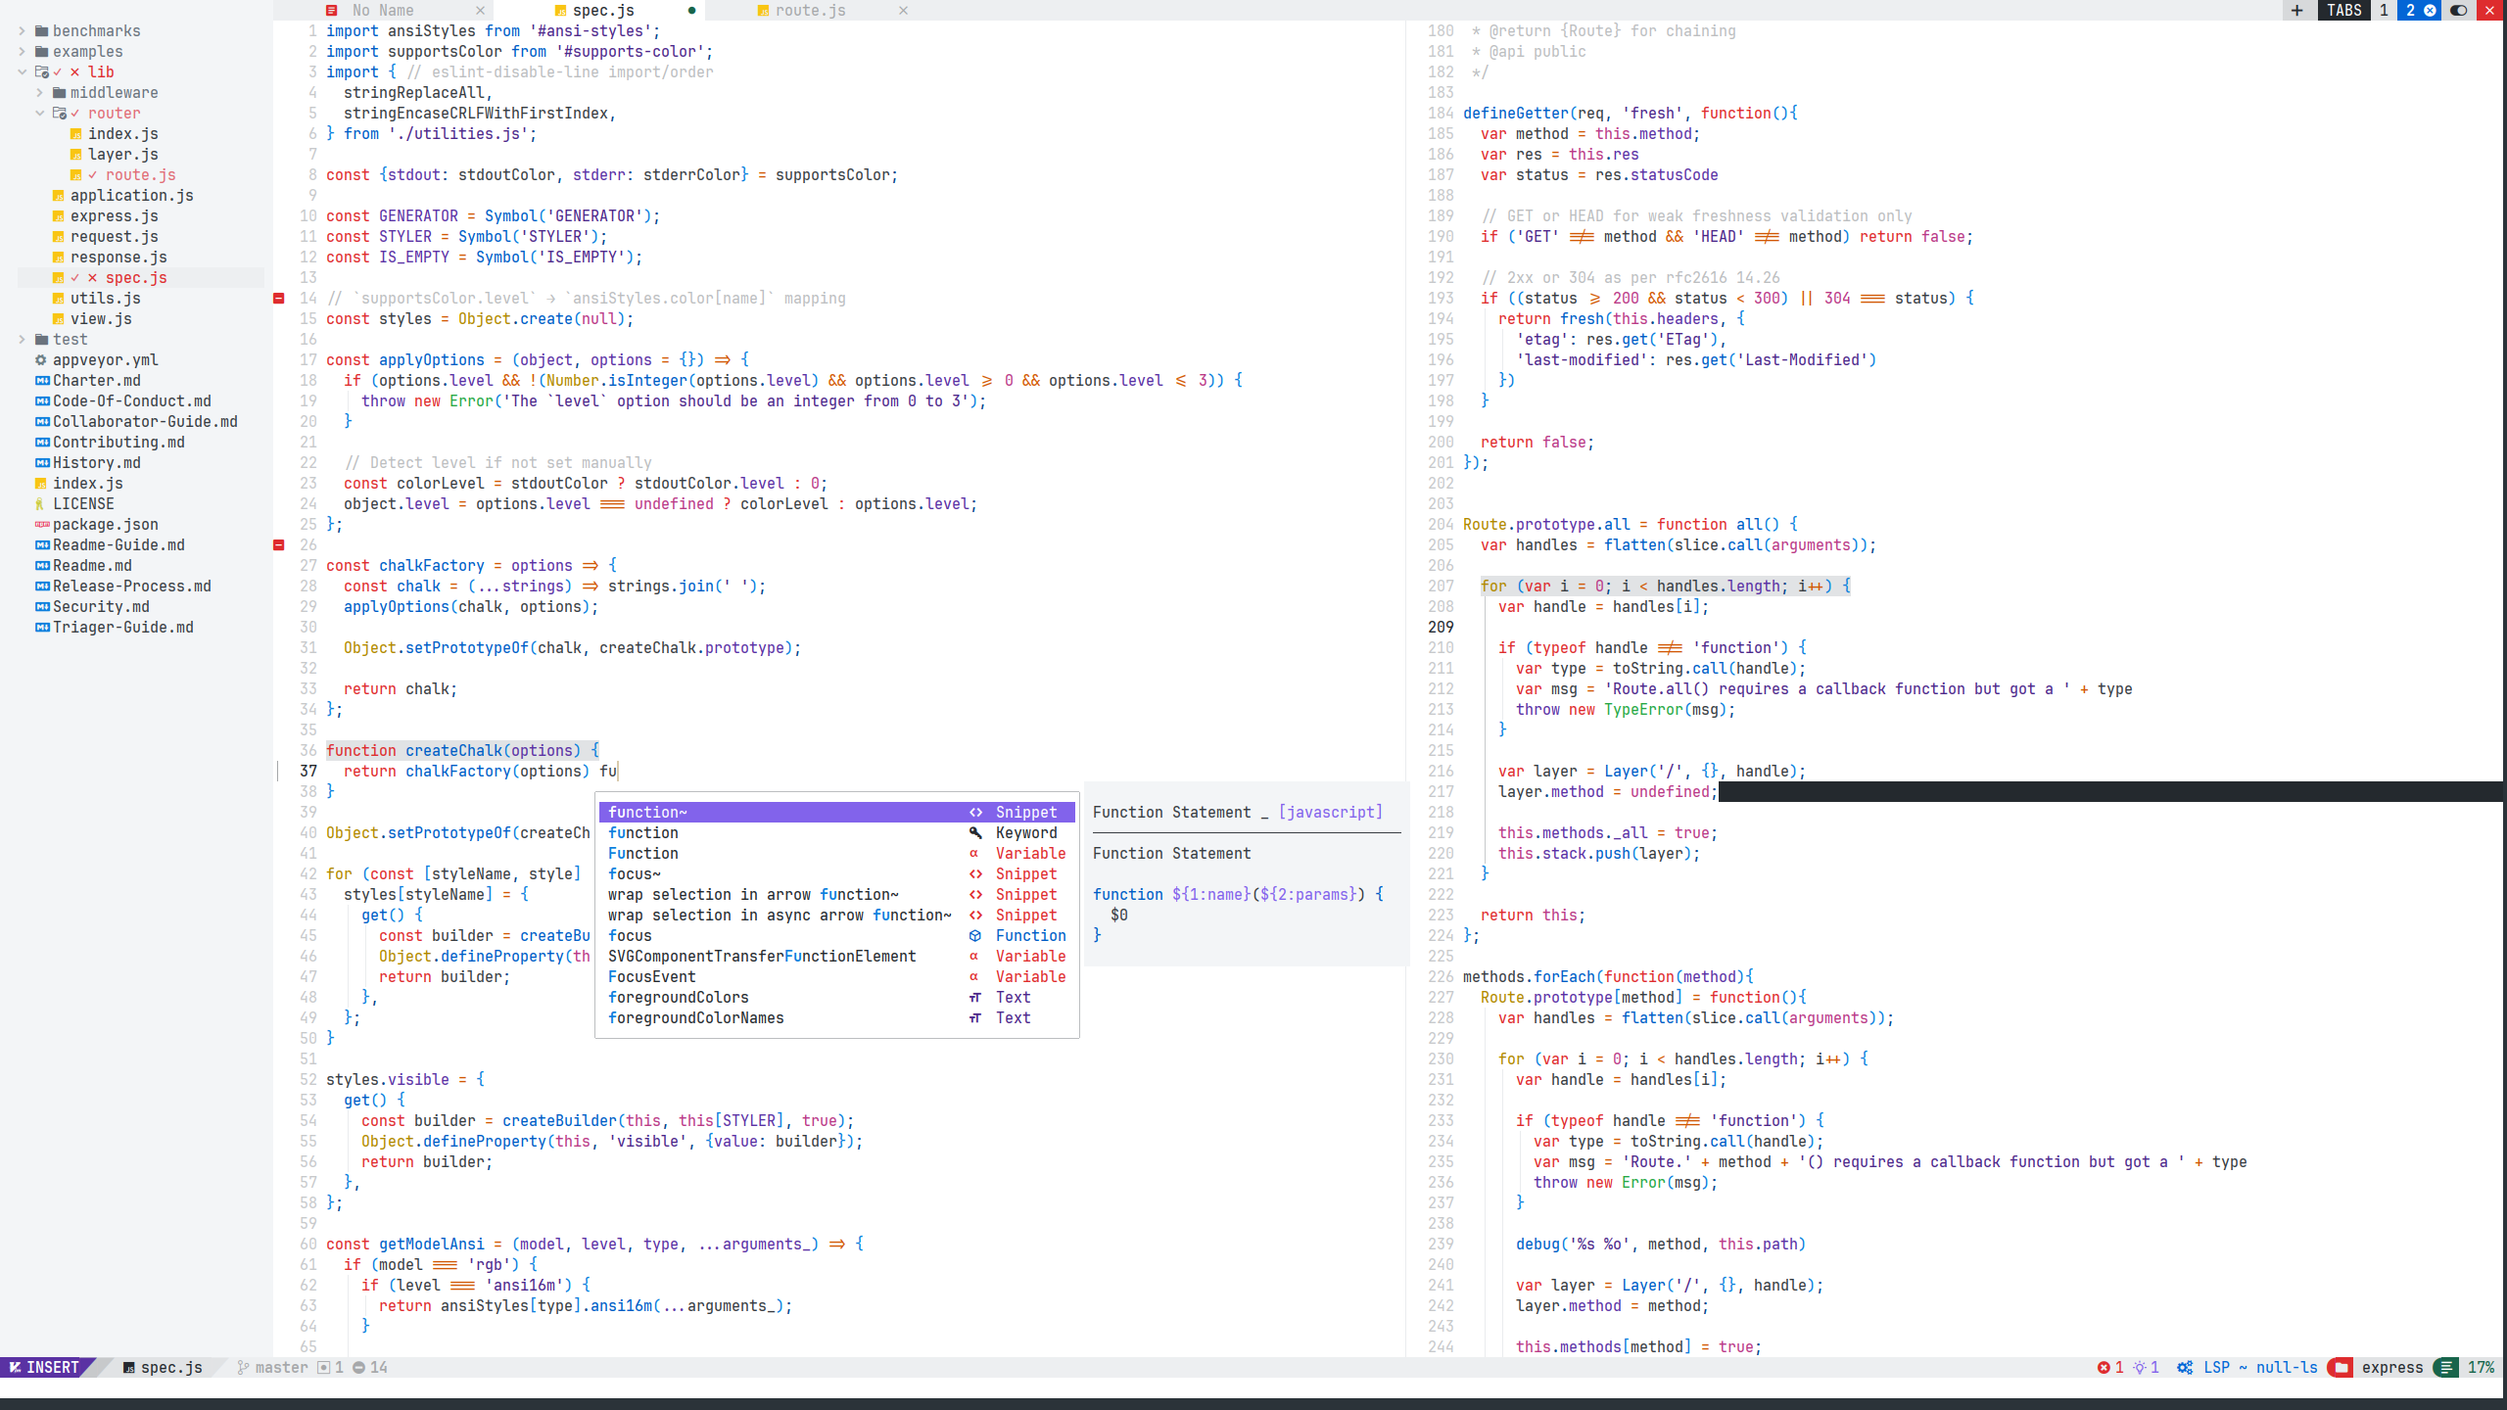Choose the Function Variable completion
Screen dimensions: 2507x1410
837,854
